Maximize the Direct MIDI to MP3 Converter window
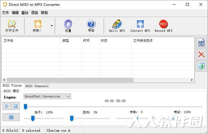208x134 pixels. [x=187, y=4]
